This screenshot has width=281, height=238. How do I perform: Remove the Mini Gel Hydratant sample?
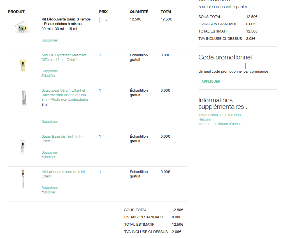50,71
